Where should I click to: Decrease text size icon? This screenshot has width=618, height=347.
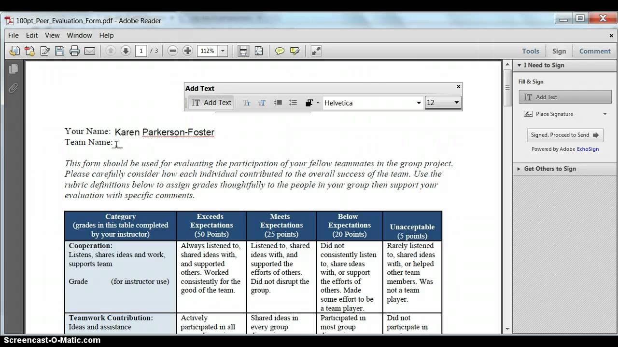tap(247, 103)
